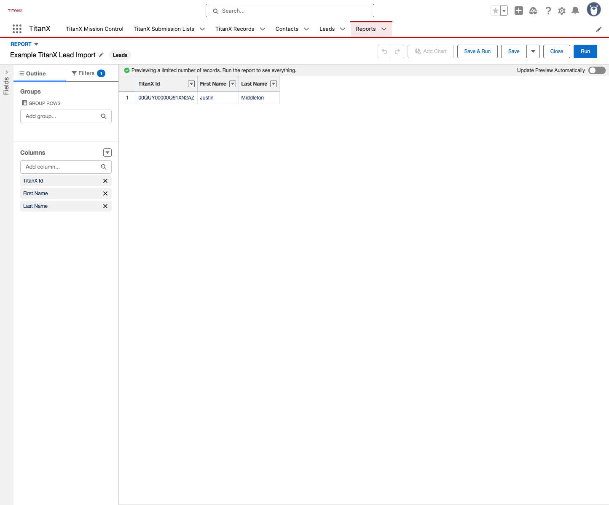
Task: Open TitanX Mission Control tab
Action: (x=94, y=29)
